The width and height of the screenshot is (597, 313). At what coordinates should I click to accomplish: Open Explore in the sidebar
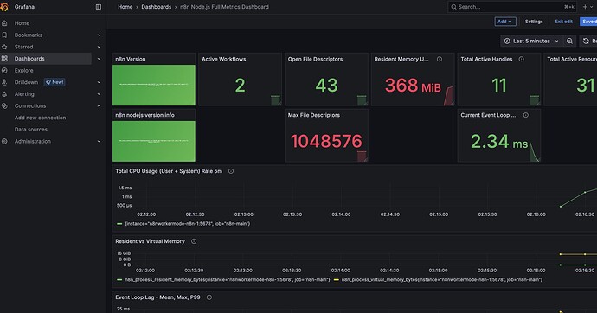[x=23, y=70]
